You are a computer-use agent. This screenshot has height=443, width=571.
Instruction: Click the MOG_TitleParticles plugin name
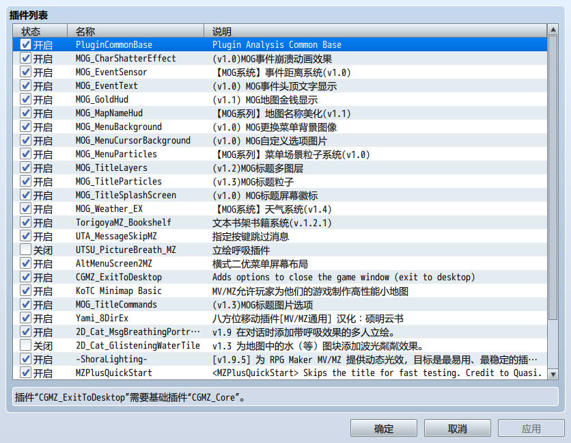point(119,181)
